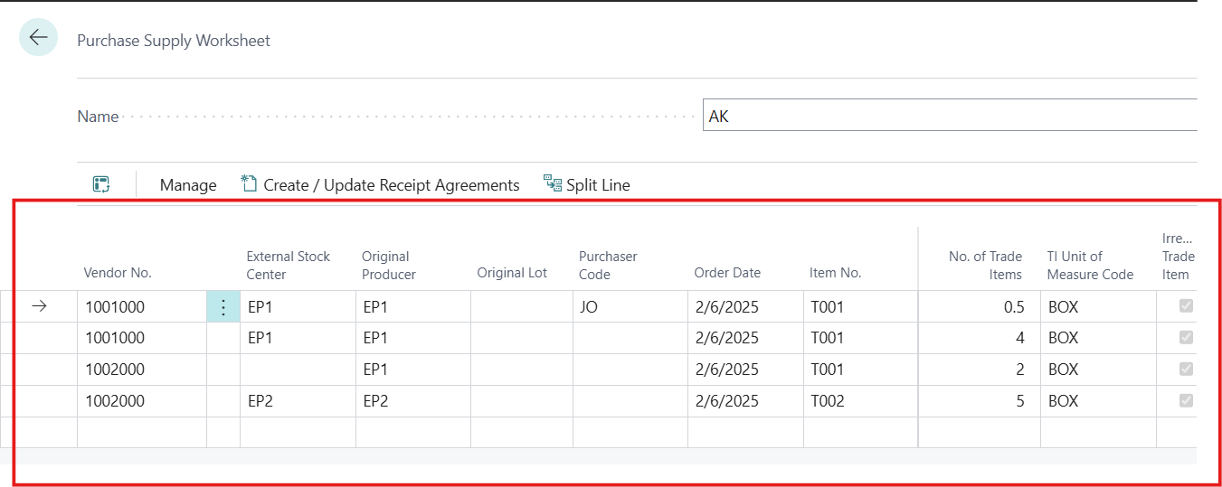Screen dimensions: 1222x487
Task: Click the Split Line icon
Action: click(552, 183)
